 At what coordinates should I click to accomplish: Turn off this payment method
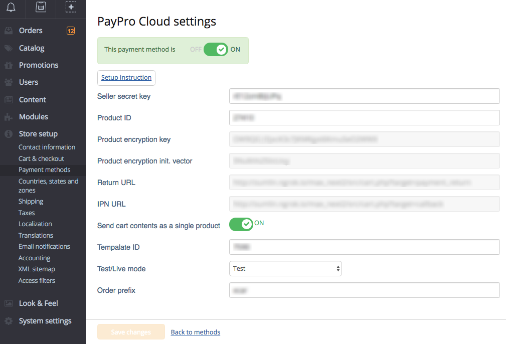[216, 49]
